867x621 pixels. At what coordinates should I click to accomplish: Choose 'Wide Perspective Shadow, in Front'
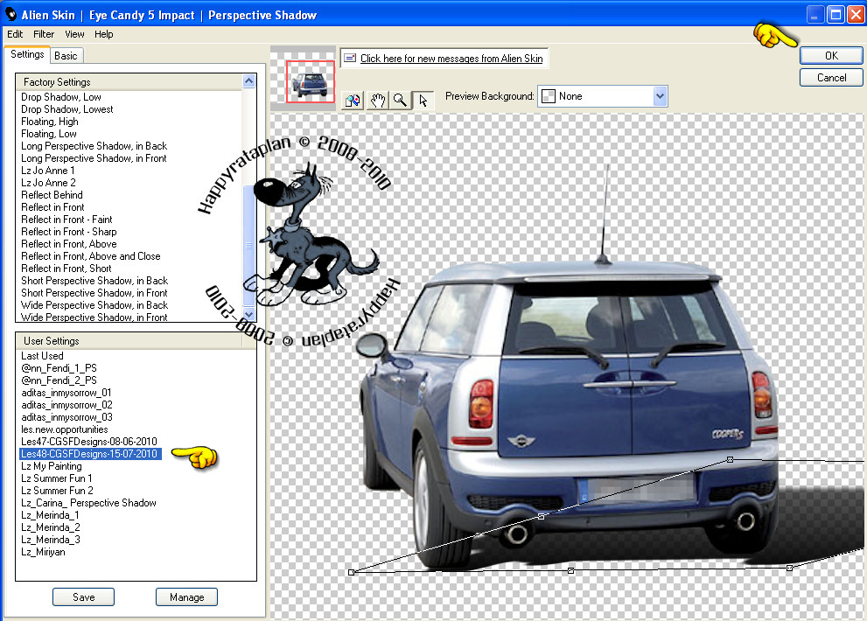point(94,317)
